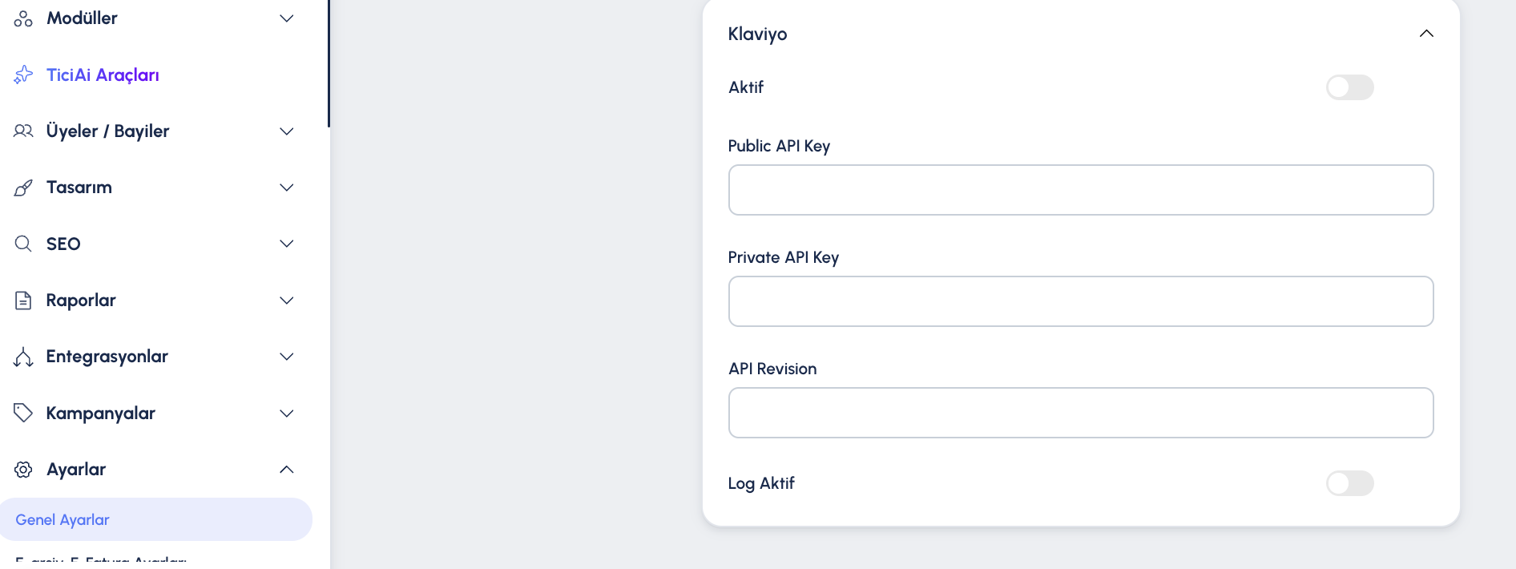Screen dimensions: 1516x569
Task: Click the Public API Key field
Action: pyautogui.click(x=1080, y=190)
